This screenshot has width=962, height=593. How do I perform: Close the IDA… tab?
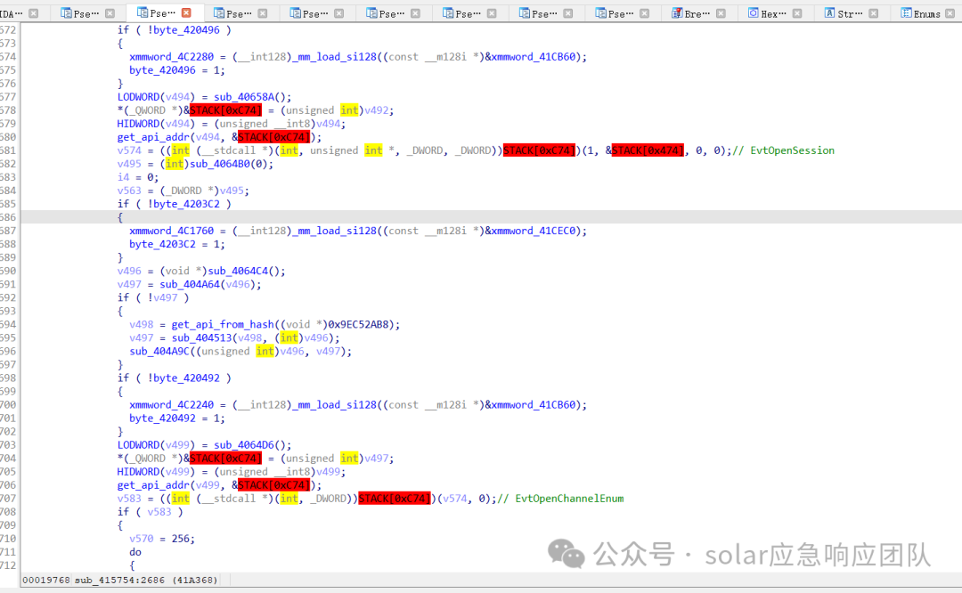34,13
